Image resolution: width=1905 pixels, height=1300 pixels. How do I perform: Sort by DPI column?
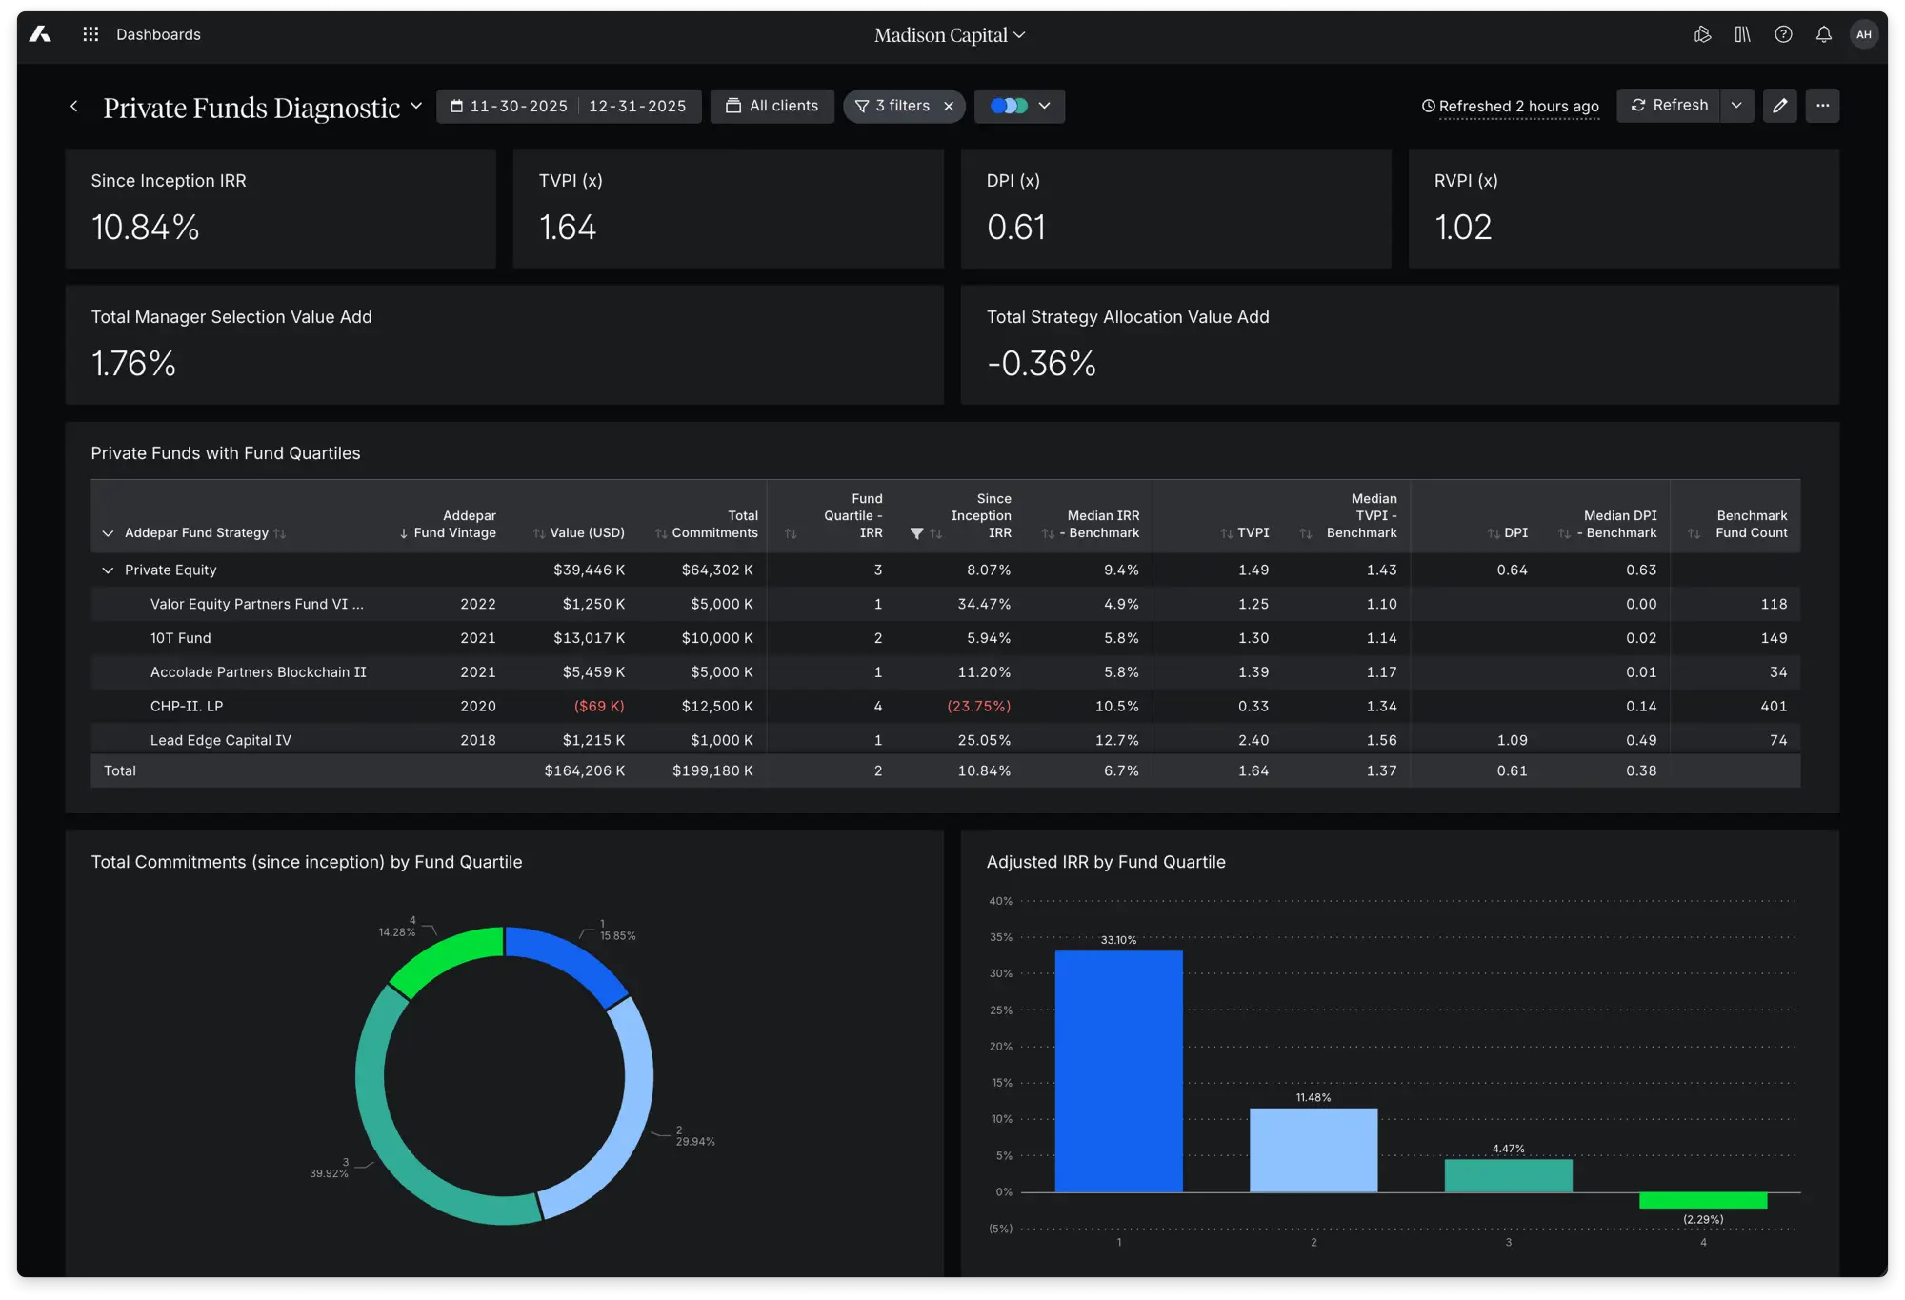pyautogui.click(x=1494, y=533)
